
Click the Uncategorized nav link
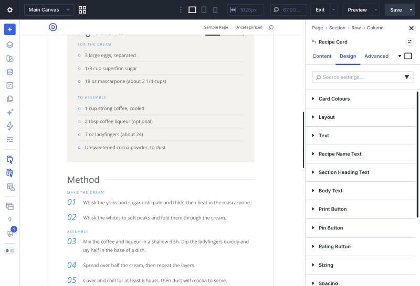click(248, 27)
